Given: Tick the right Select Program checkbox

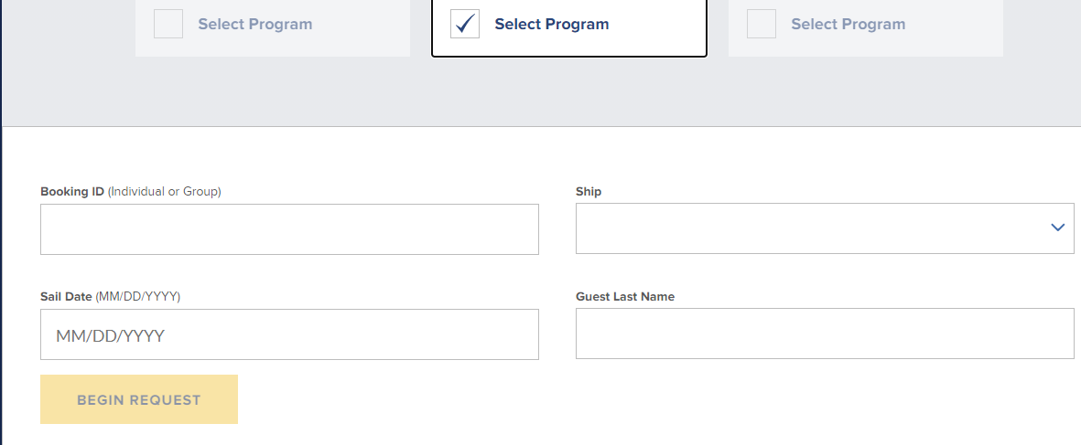Looking at the screenshot, I should (x=762, y=24).
